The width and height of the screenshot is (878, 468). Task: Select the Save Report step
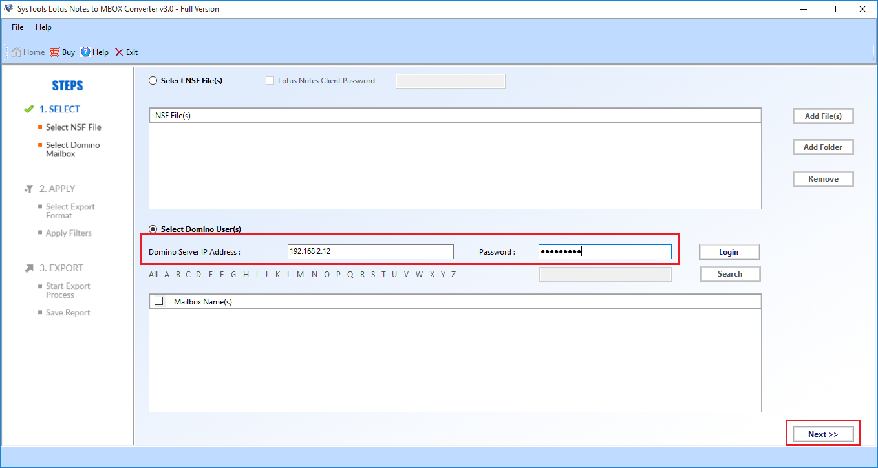point(68,313)
